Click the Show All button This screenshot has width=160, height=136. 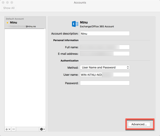(9, 8)
